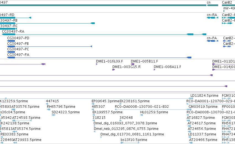Click the 485307 feature label
This screenshot has width=235, height=144.
coord(98,107)
